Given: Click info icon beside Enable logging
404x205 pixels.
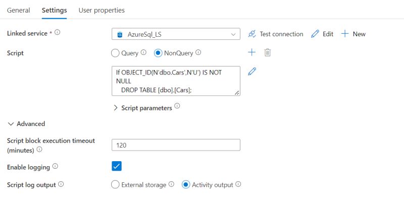Looking at the screenshot, I should [55, 166].
